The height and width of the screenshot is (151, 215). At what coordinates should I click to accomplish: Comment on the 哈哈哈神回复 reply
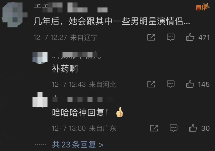coord(173,128)
